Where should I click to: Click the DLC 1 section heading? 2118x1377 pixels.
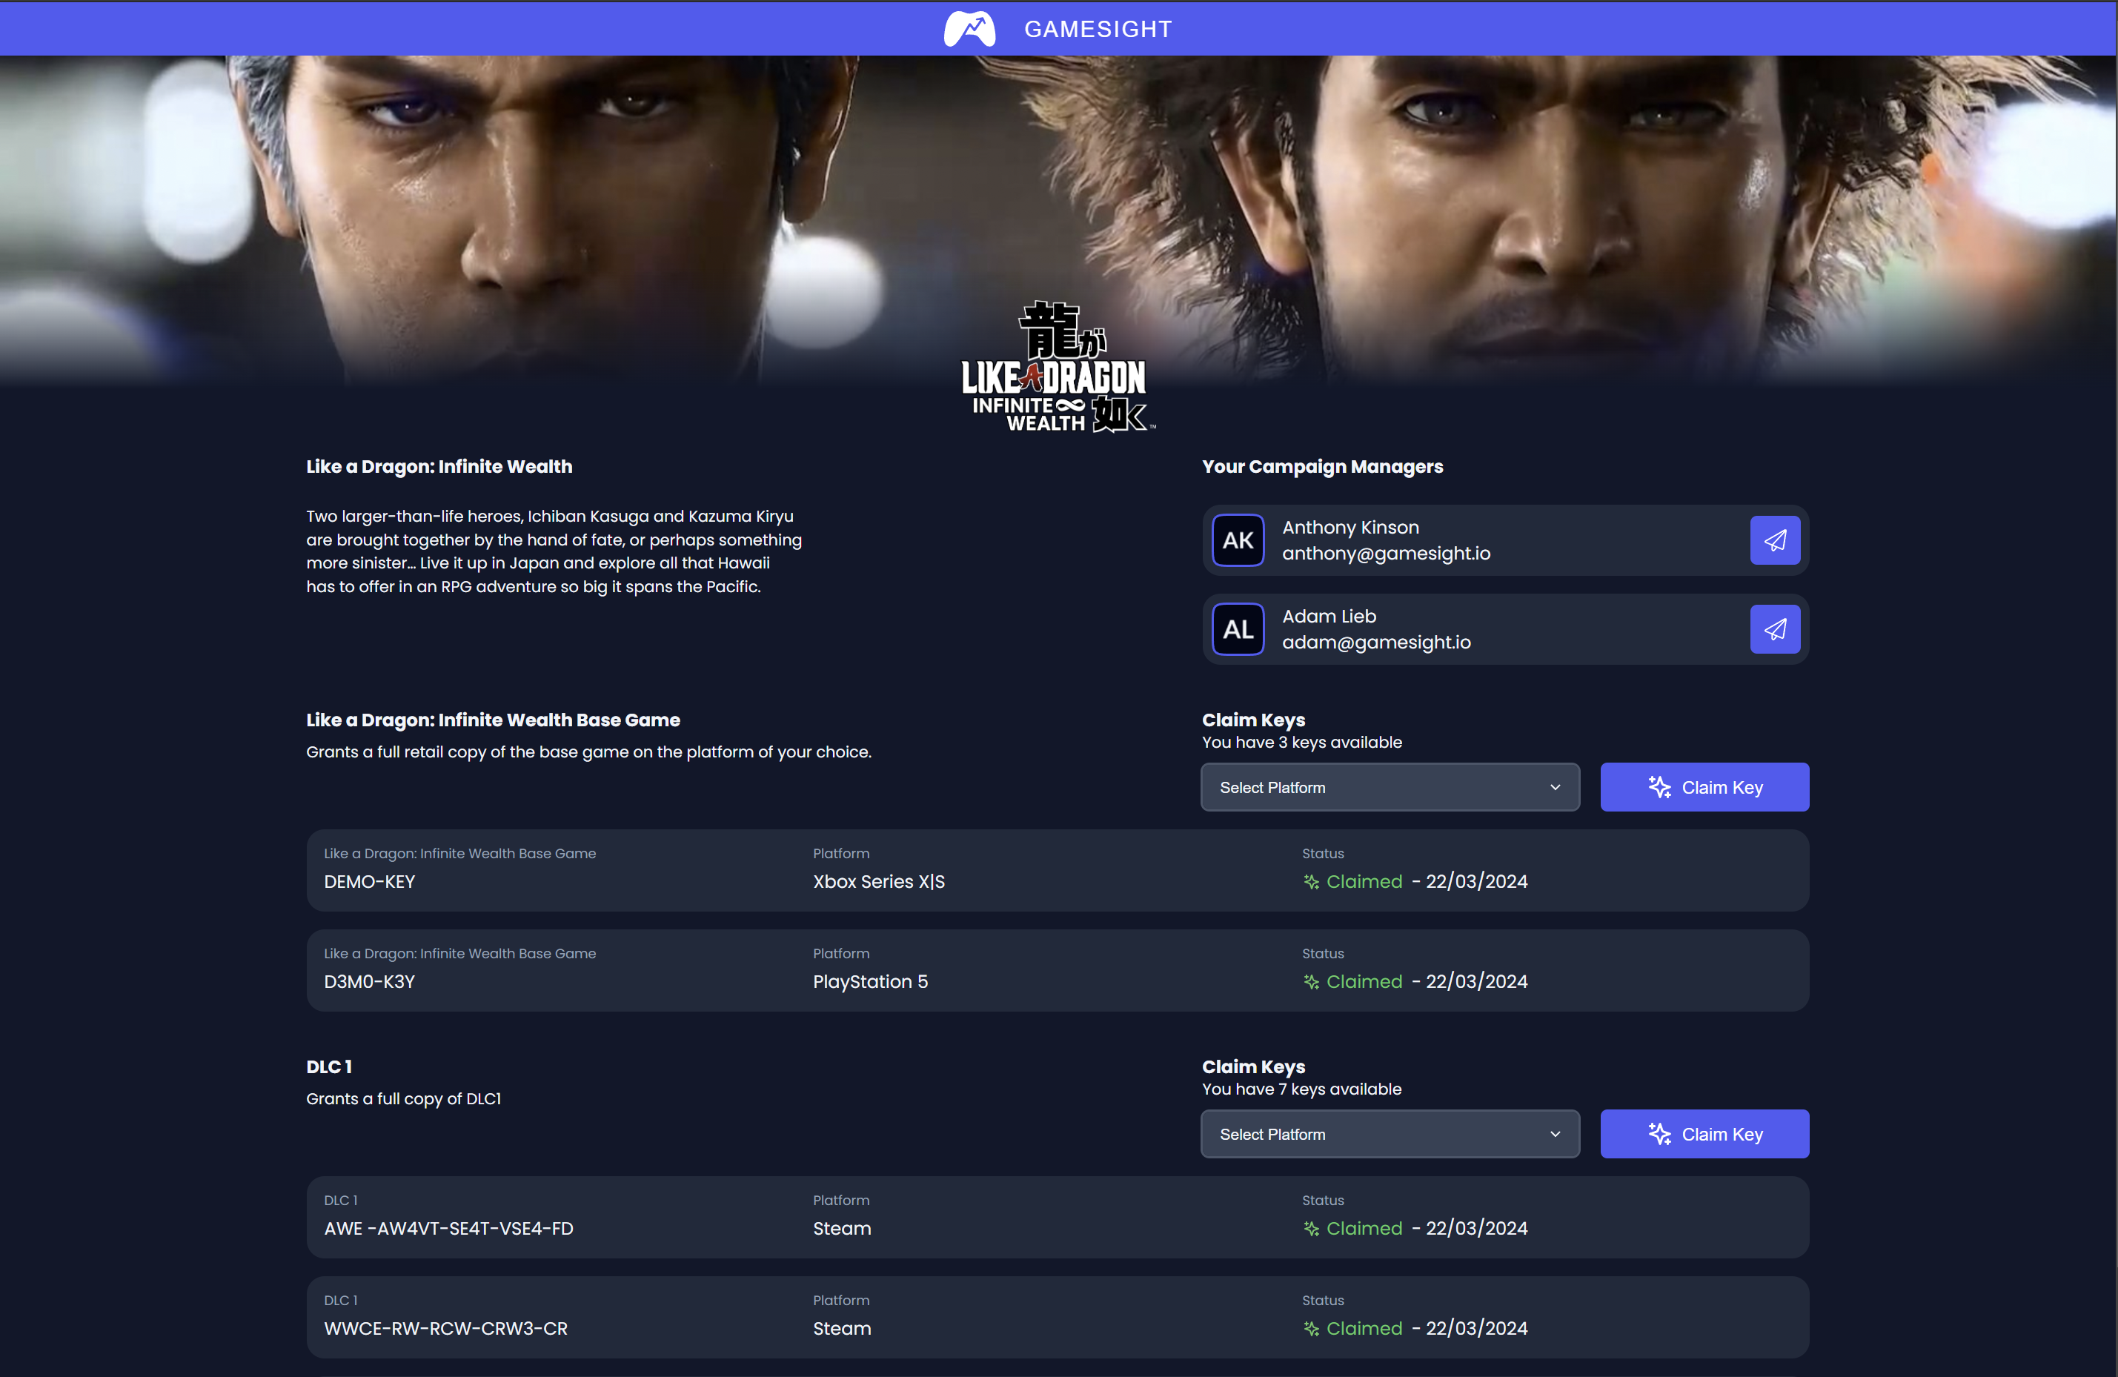(x=328, y=1066)
